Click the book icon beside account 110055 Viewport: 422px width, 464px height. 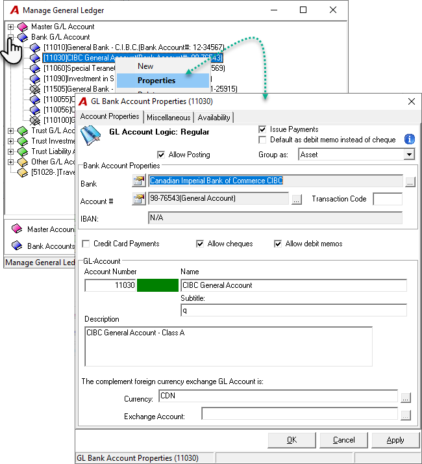coord(35,99)
